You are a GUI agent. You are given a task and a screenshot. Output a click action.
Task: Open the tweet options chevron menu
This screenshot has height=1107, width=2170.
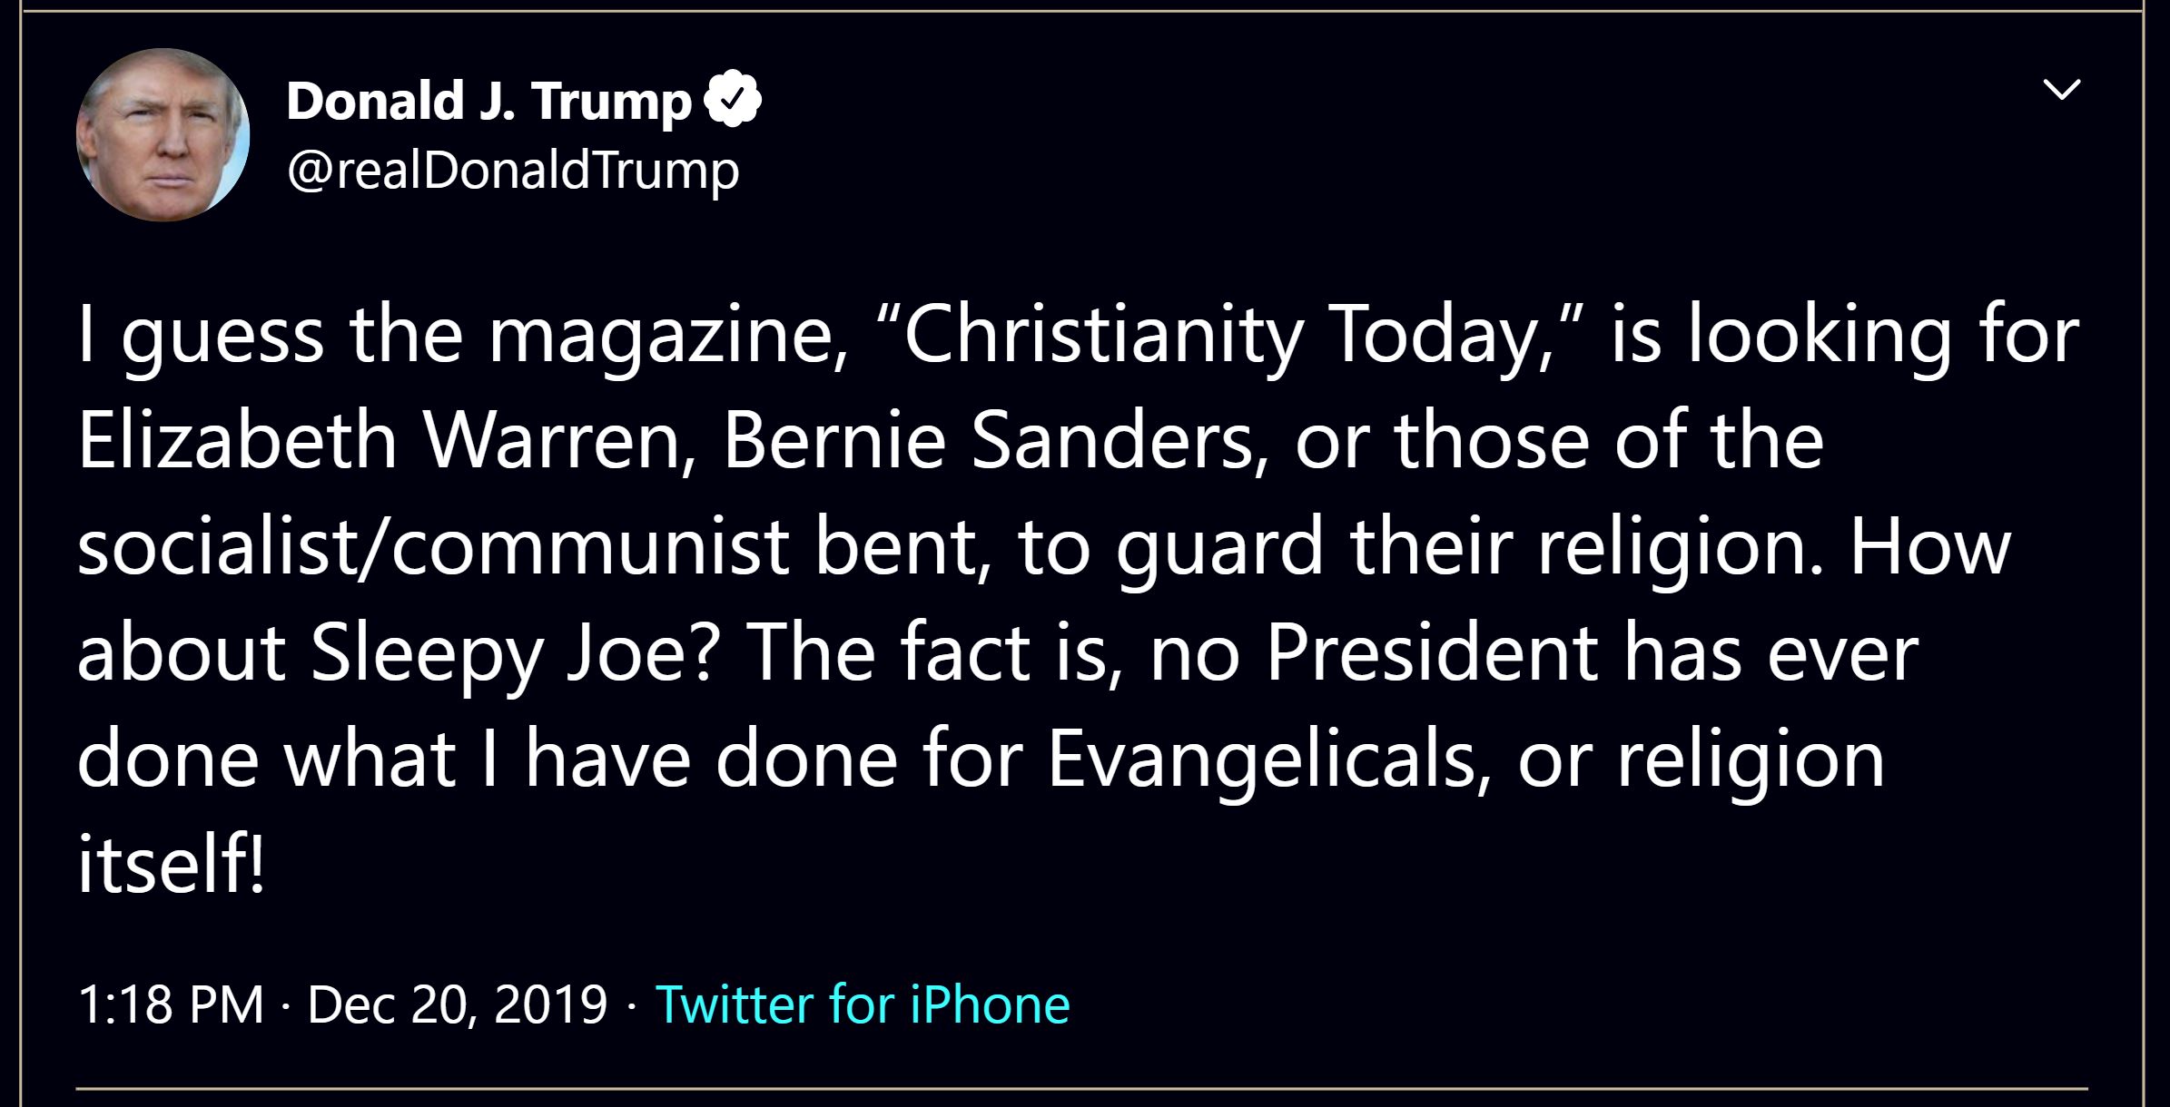coord(2060,89)
